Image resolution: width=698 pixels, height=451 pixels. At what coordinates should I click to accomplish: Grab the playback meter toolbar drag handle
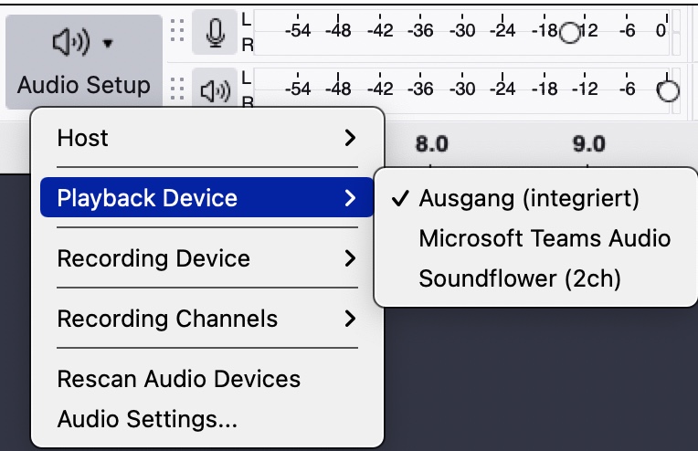[177, 89]
